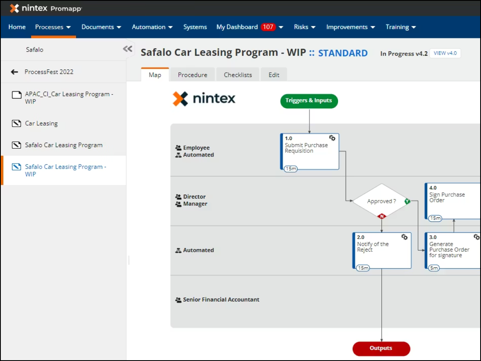Click the gear icon on activity 2.0
This screenshot has width=481, height=361.
pos(405,237)
